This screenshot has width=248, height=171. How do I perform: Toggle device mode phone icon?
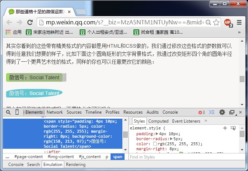(x=17, y=112)
